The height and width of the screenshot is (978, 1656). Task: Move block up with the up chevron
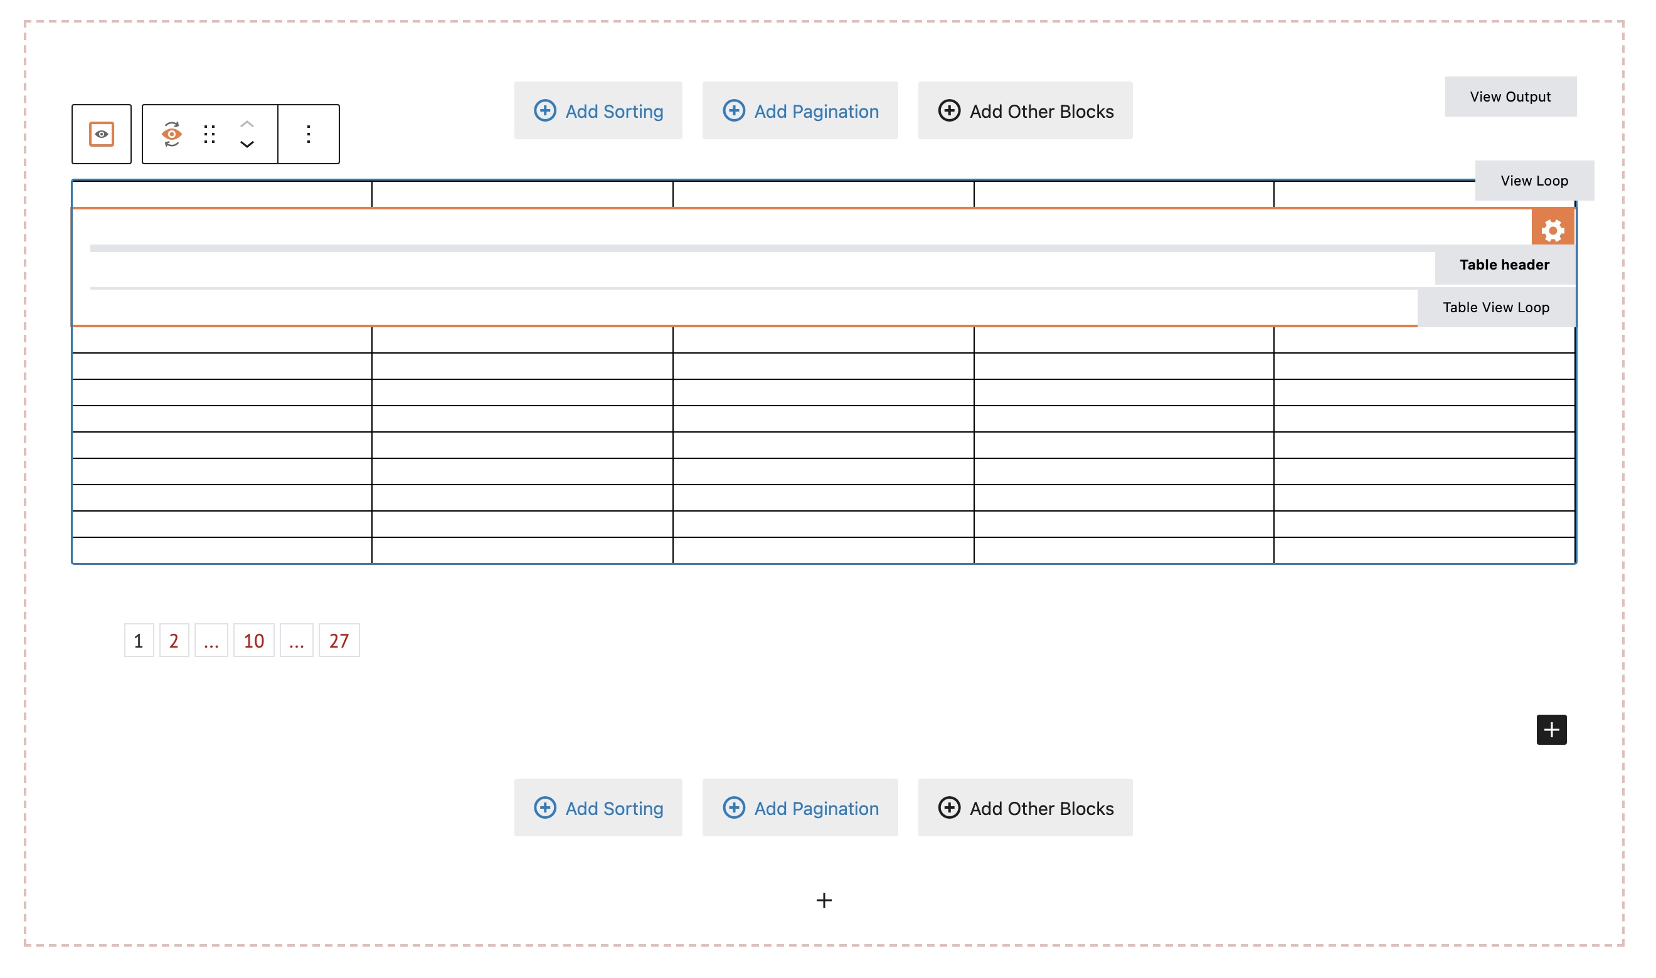tap(247, 124)
